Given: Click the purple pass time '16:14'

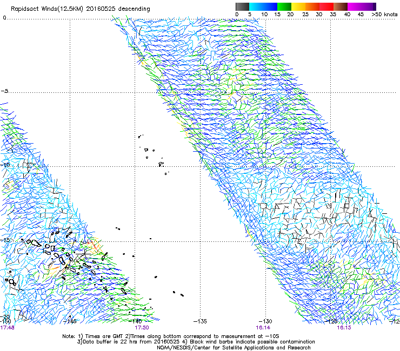Looking at the screenshot, I should click(263, 328).
